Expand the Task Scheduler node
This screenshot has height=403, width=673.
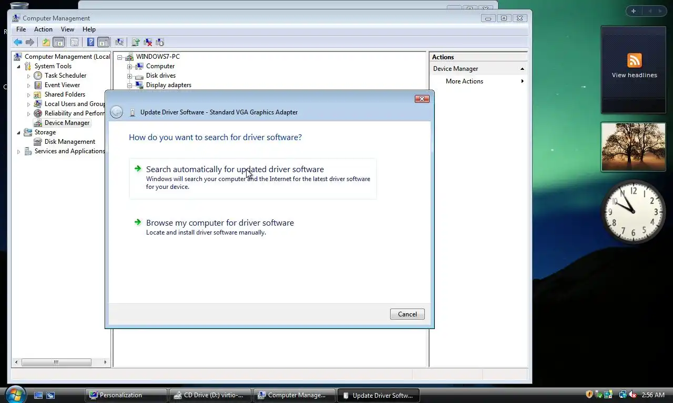point(29,76)
